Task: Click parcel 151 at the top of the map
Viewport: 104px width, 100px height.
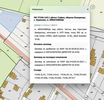Action: [x=61, y=1]
